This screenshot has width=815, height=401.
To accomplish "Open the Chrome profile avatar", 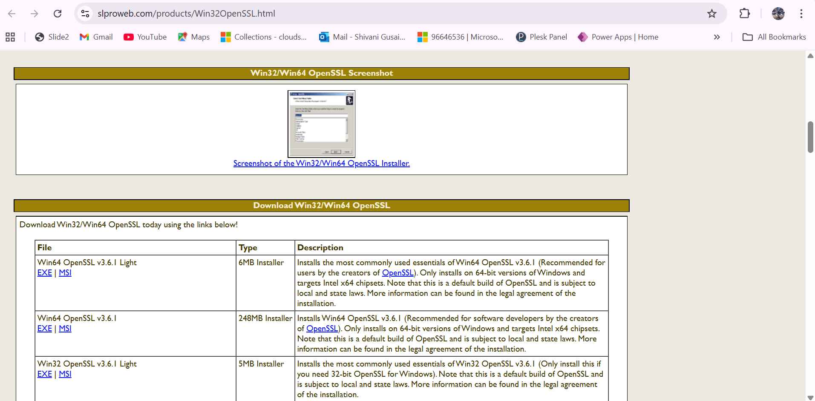I will (x=778, y=14).
